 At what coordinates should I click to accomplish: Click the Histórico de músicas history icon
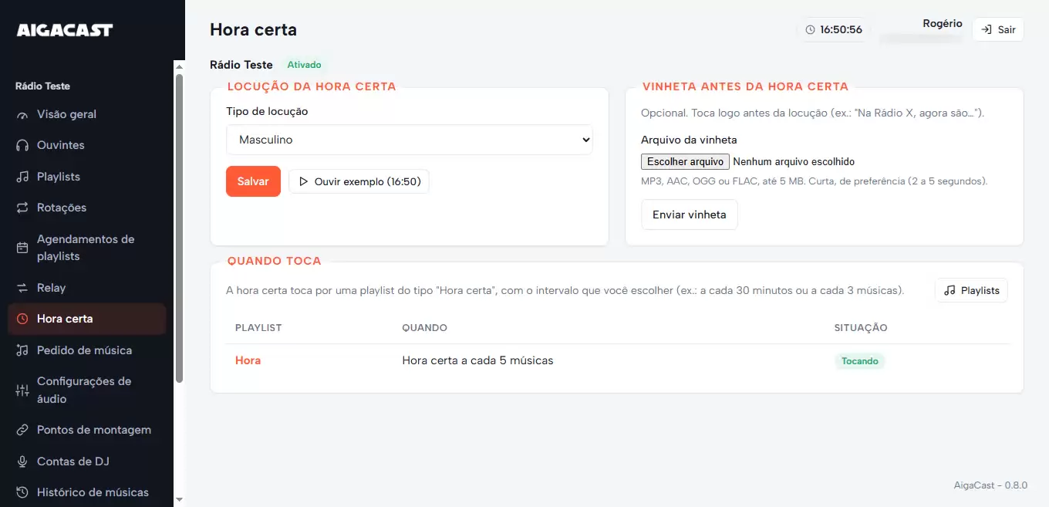point(22,493)
